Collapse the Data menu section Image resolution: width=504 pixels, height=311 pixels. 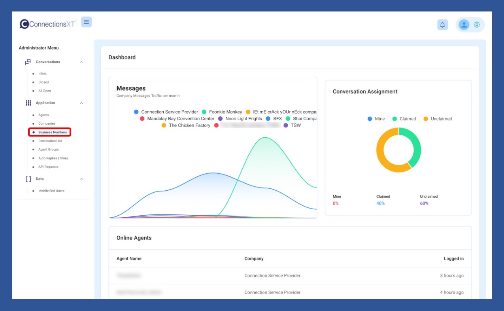81,179
